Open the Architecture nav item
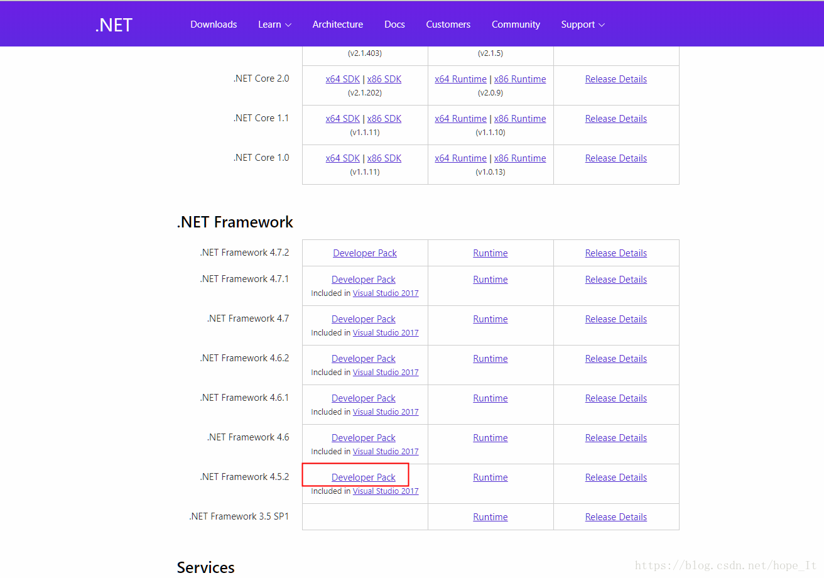Screen dimensions: 824x578 click(337, 25)
